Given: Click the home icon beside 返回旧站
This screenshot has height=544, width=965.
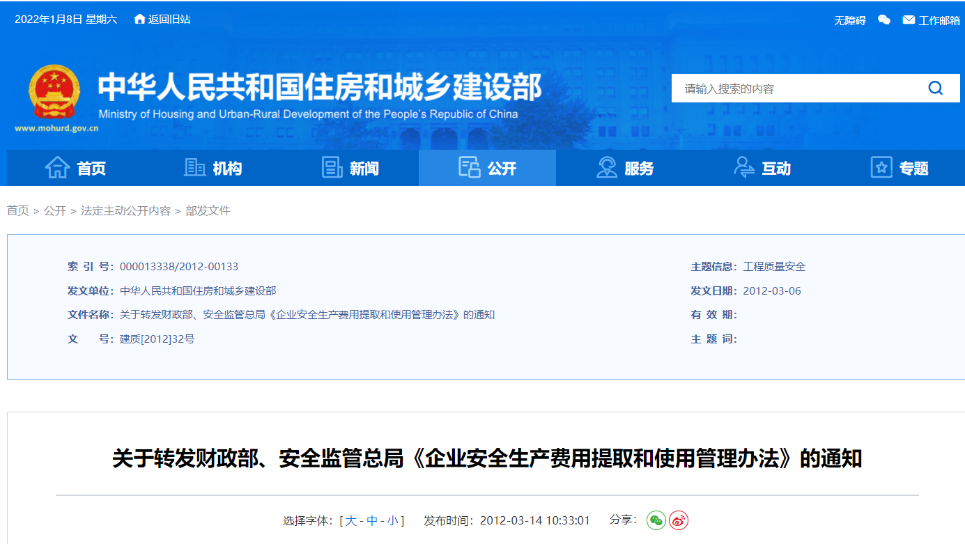Looking at the screenshot, I should tap(140, 19).
